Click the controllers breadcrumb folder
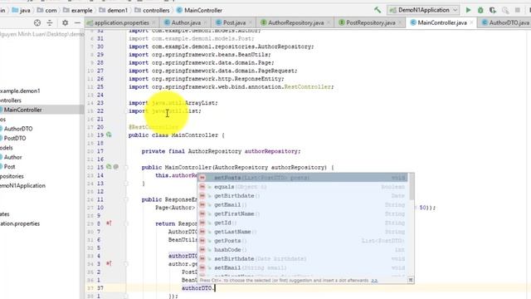 [152, 10]
